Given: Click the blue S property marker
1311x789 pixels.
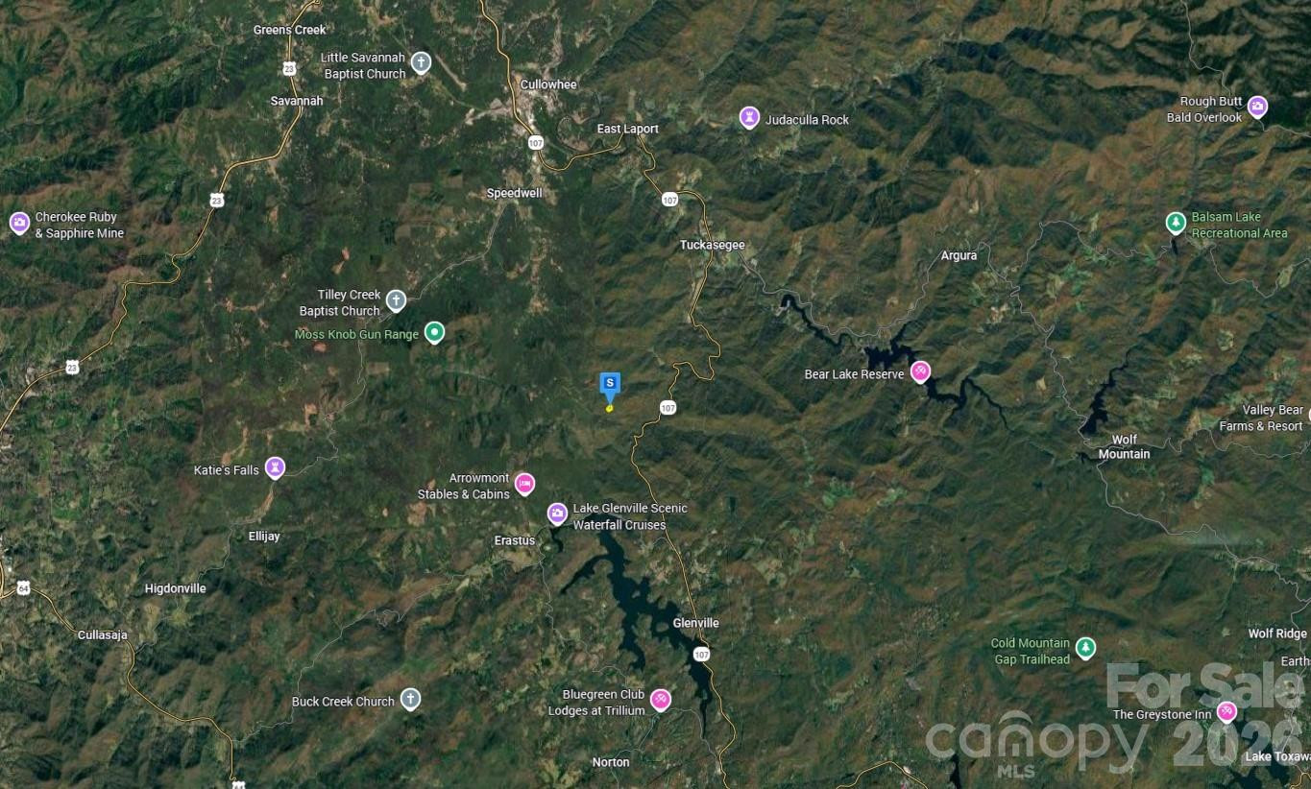Looking at the screenshot, I should 610,384.
